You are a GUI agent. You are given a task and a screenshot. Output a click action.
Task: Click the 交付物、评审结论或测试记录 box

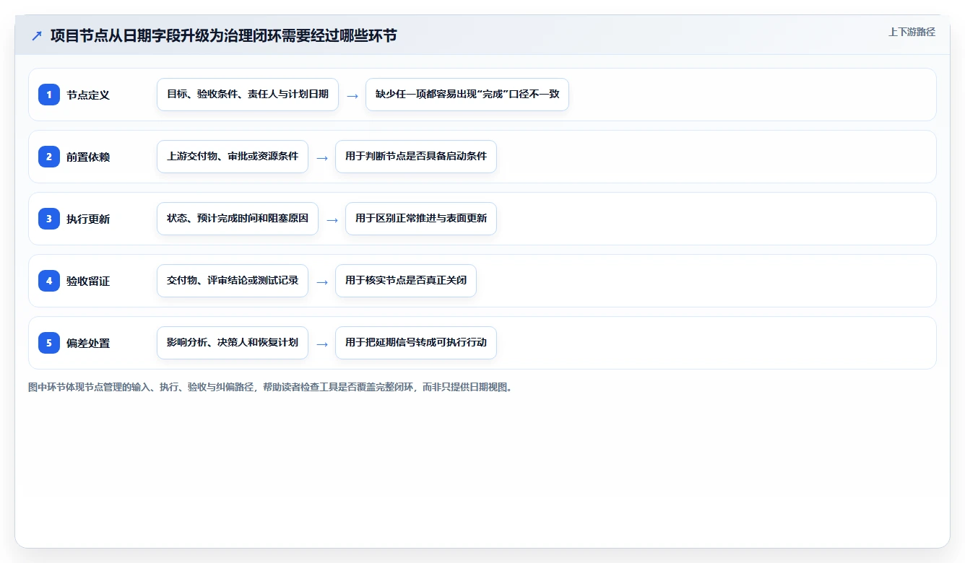click(x=233, y=281)
